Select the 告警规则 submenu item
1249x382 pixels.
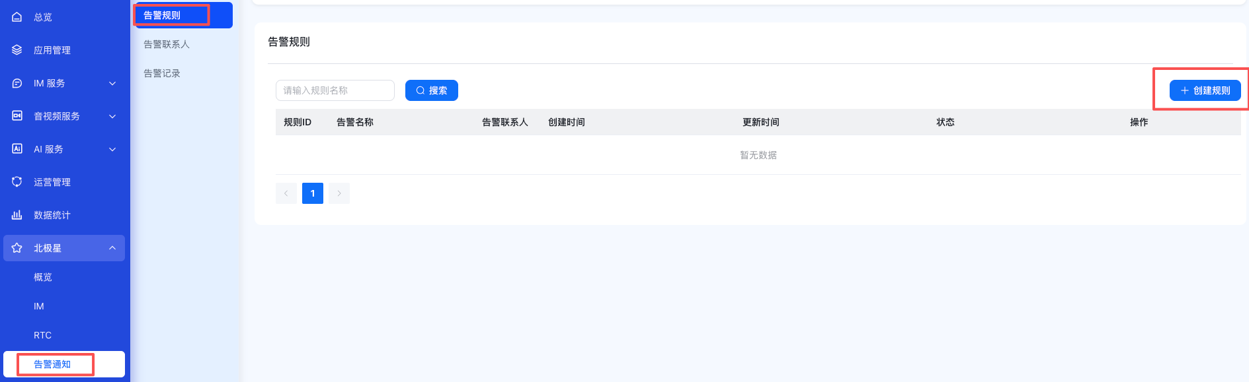[162, 15]
